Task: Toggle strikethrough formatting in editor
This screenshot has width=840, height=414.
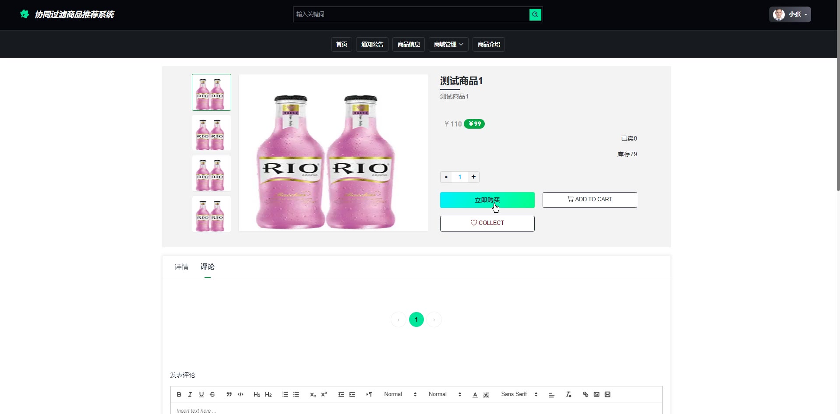Action: coord(212,394)
